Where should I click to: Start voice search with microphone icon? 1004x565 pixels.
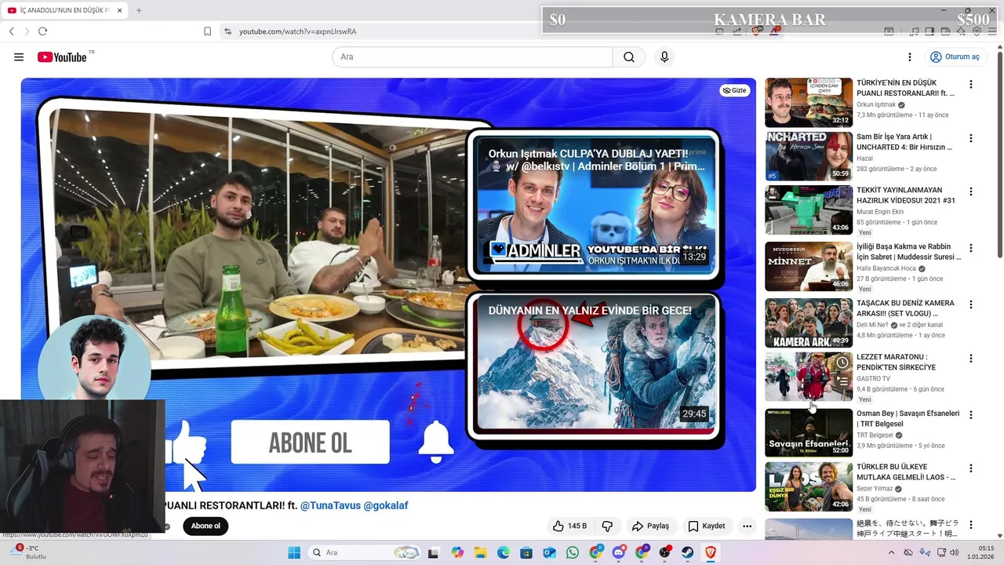(664, 57)
